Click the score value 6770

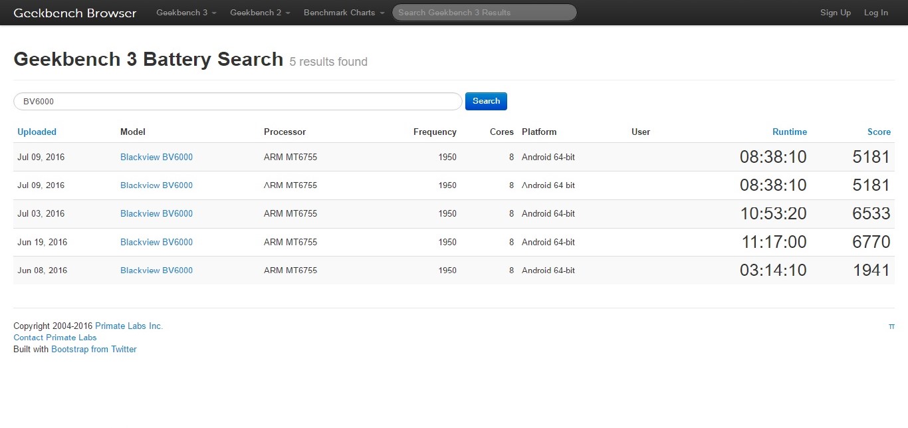click(x=871, y=242)
